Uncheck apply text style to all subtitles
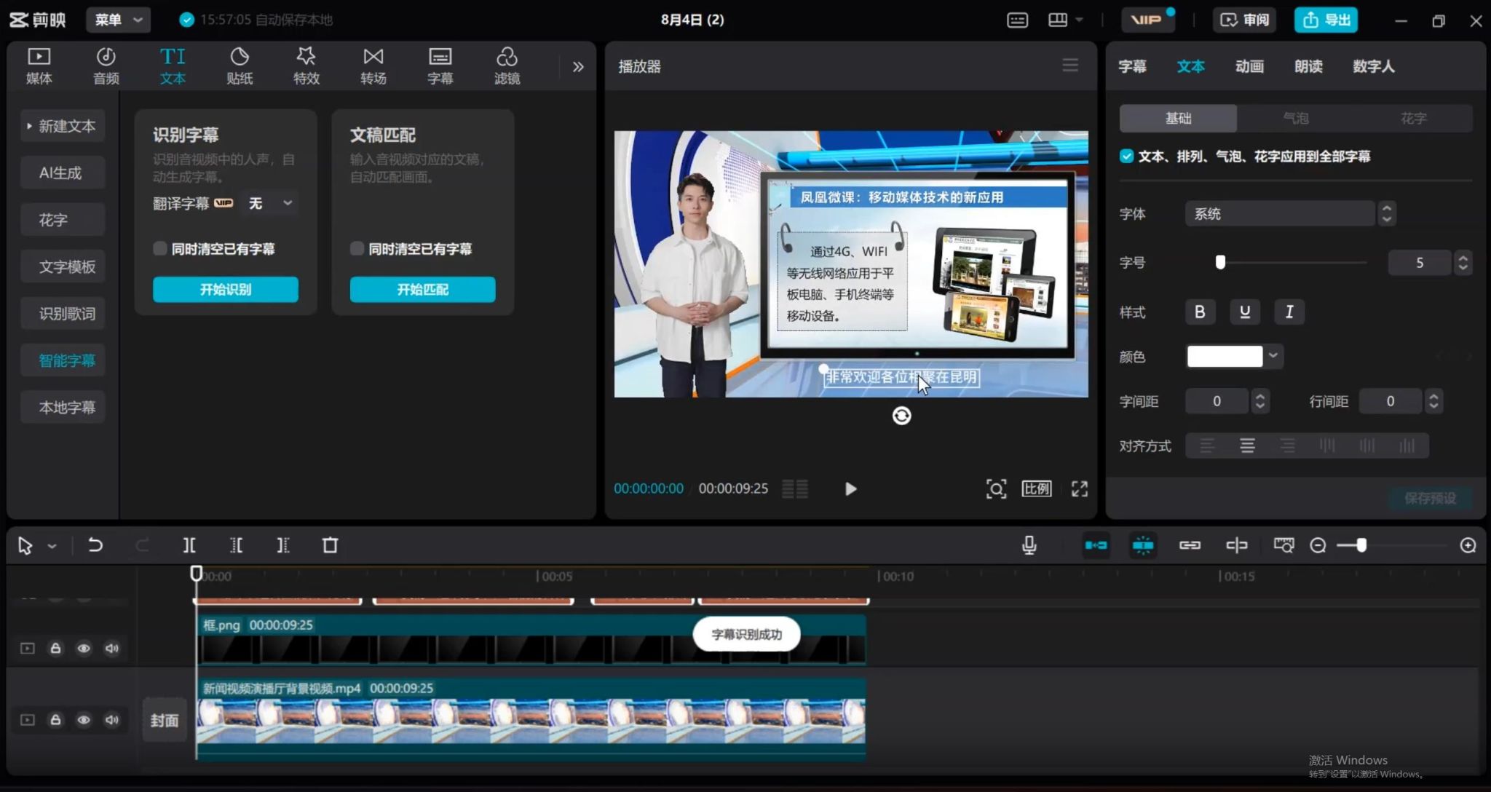 point(1126,156)
